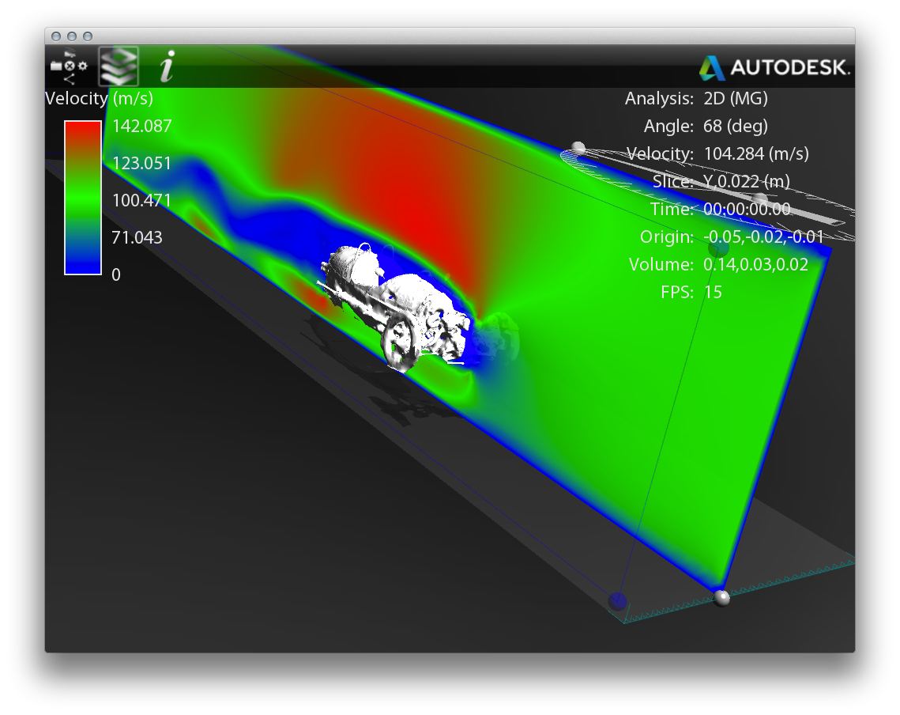Viewport: 900px width, 715px height.
Task: Click the velocity color legend bar
Action: pyautogui.click(x=83, y=198)
